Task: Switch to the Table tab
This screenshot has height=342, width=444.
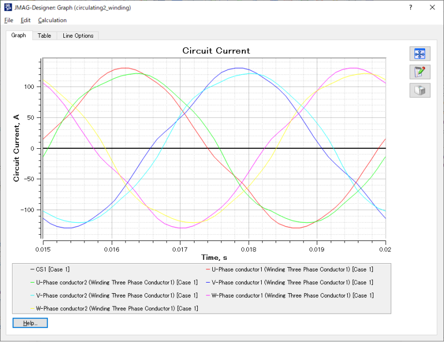Action: click(x=44, y=36)
